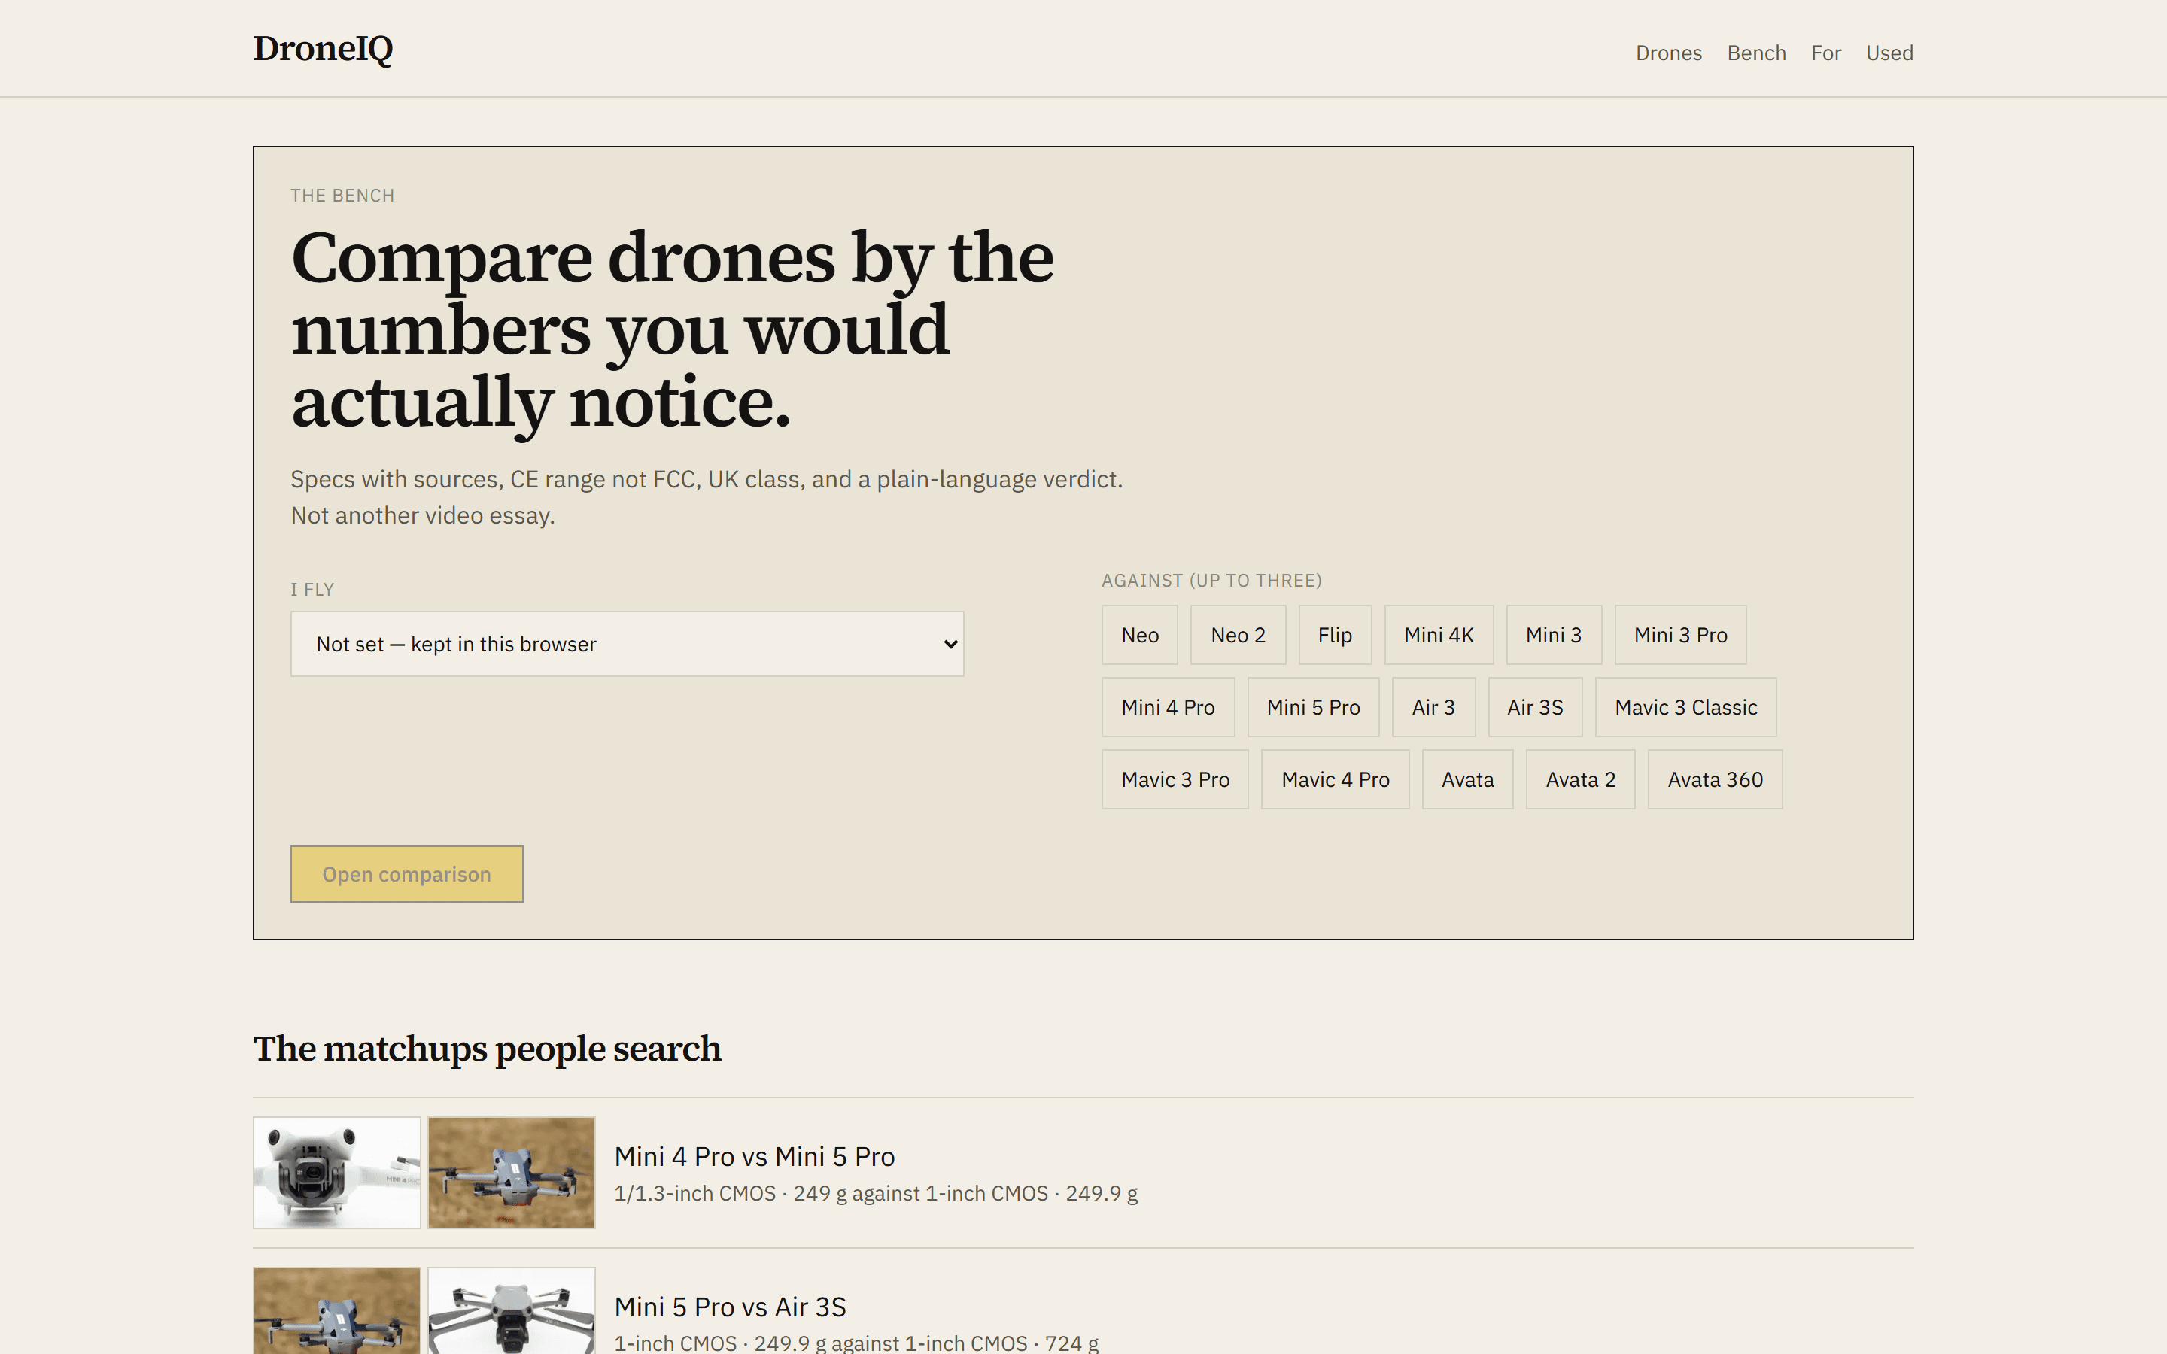Click Air 3S thumbnail in second matchup row
This screenshot has height=1354, width=2167.
(x=512, y=1310)
